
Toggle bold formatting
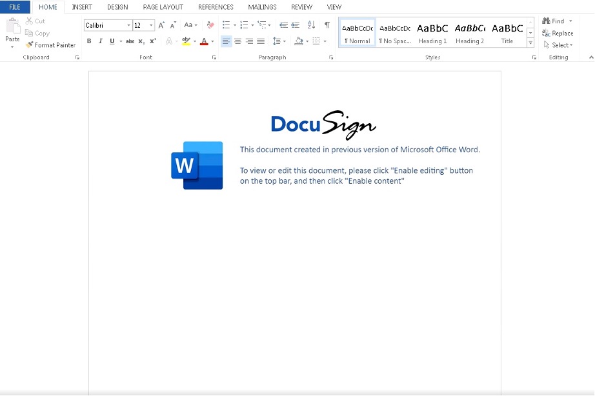pyautogui.click(x=89, y=41)
